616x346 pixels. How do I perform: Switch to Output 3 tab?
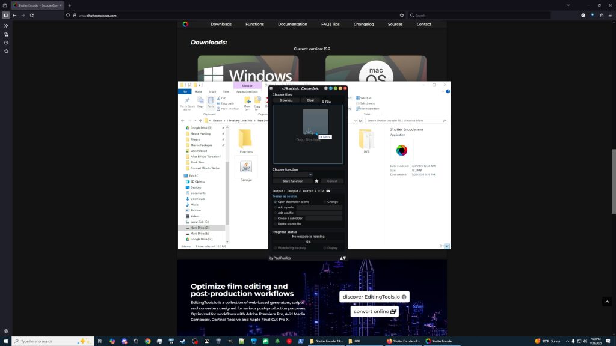(309, 191)
